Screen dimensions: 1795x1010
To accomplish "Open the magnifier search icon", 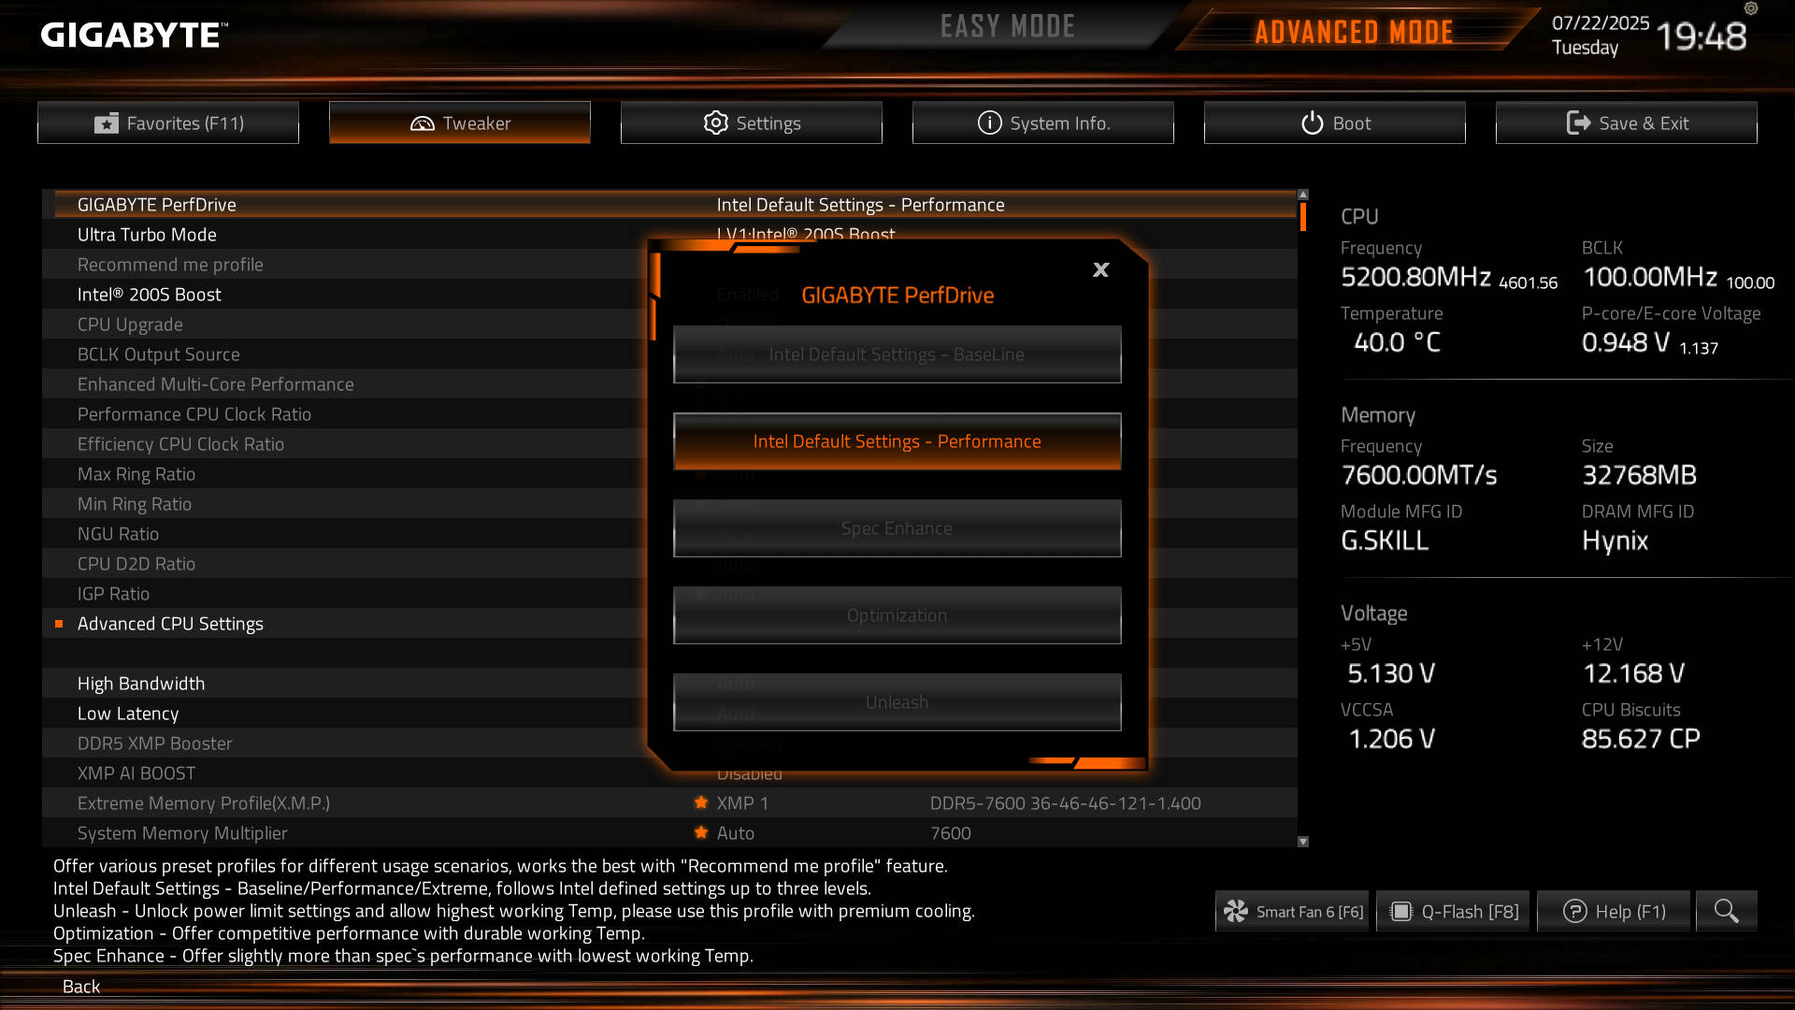I will coord(1726,911).
